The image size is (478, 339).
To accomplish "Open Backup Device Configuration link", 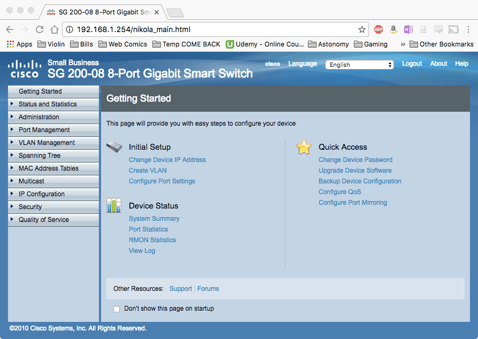I will [360, 181].
